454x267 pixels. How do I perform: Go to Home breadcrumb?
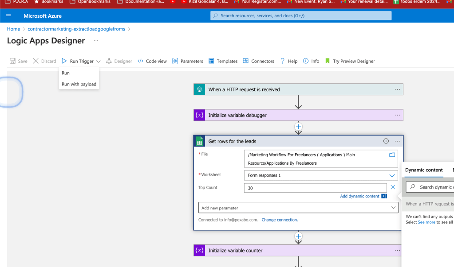14,29
